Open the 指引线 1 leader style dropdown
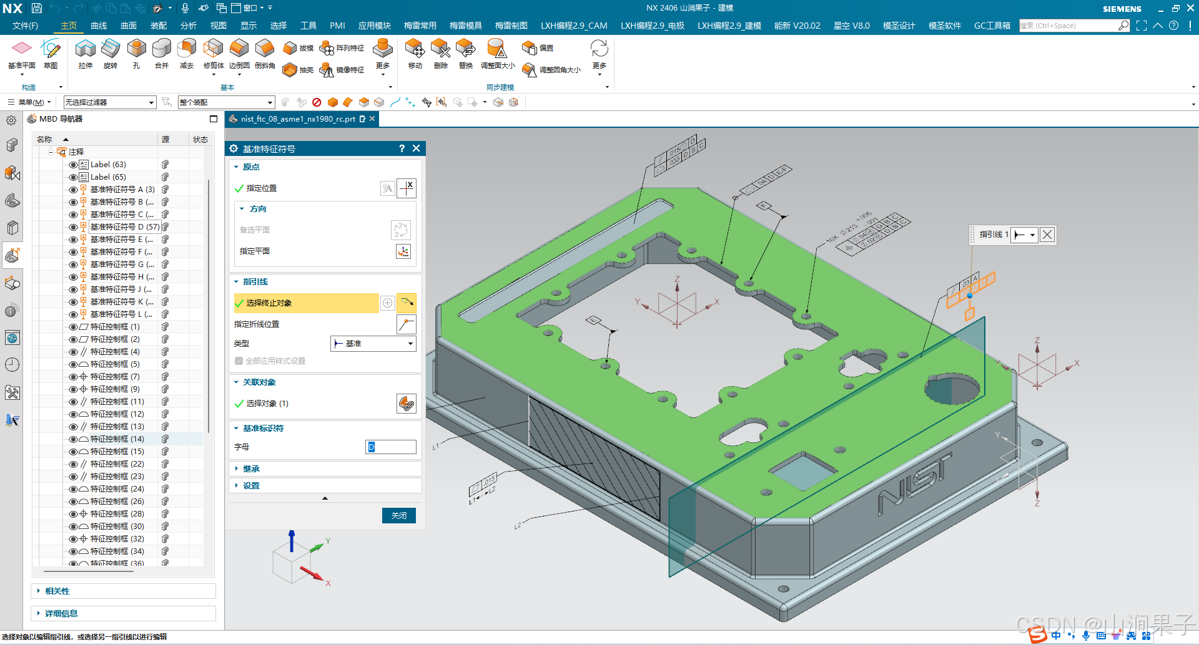Screen dimensions: 1199x645 click(1025, 235)
